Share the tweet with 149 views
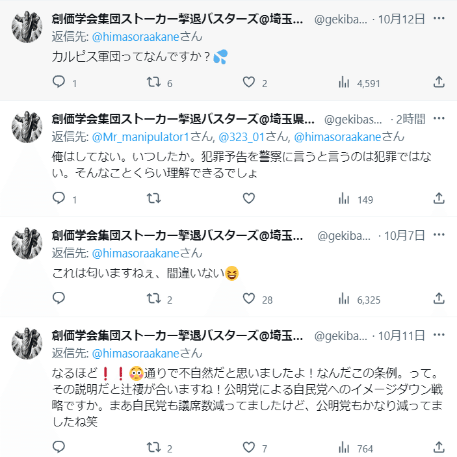 click(x=439, y=199)
